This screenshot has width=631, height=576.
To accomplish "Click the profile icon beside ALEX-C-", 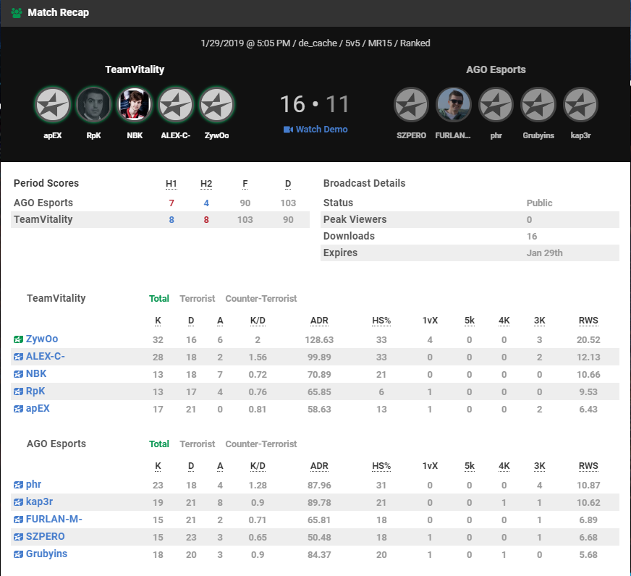I will (x=19, y=357).
